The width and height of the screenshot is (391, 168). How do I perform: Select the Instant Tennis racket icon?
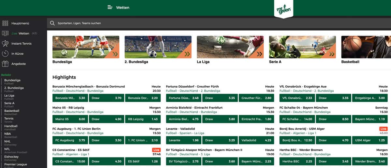(5, 43)
